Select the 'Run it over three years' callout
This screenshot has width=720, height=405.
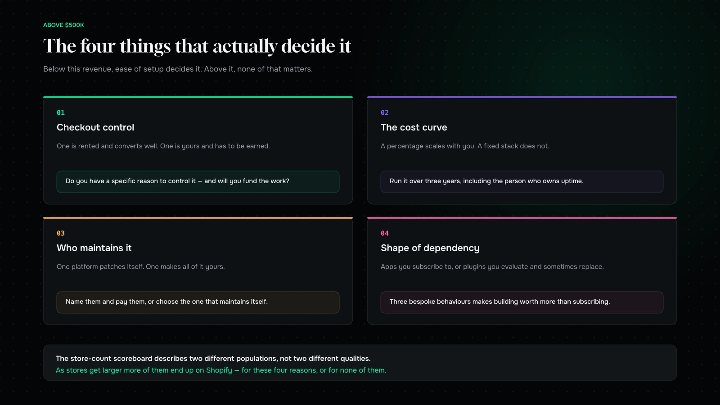click(x=522, y=182)
